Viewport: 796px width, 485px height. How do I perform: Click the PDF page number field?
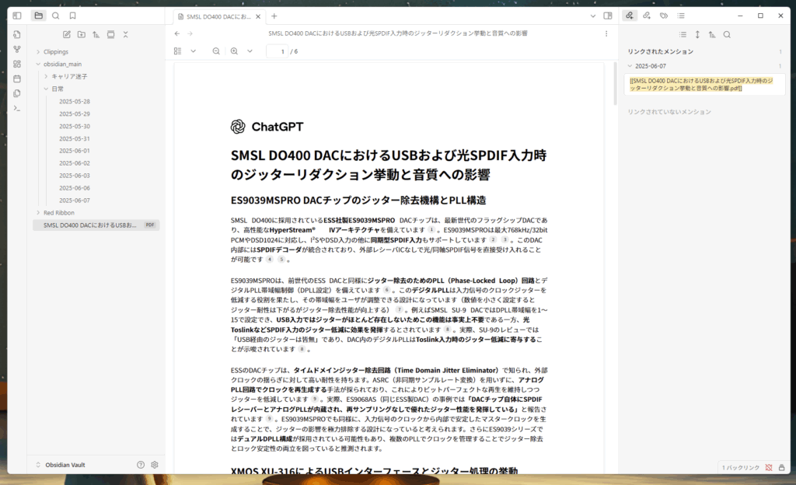[x=278, y=51]
